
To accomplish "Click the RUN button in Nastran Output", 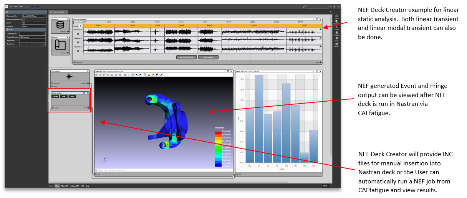I will pyautogui.click(x=64, y=96).
